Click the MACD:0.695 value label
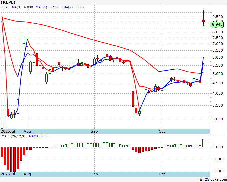 tap(39, 136)
